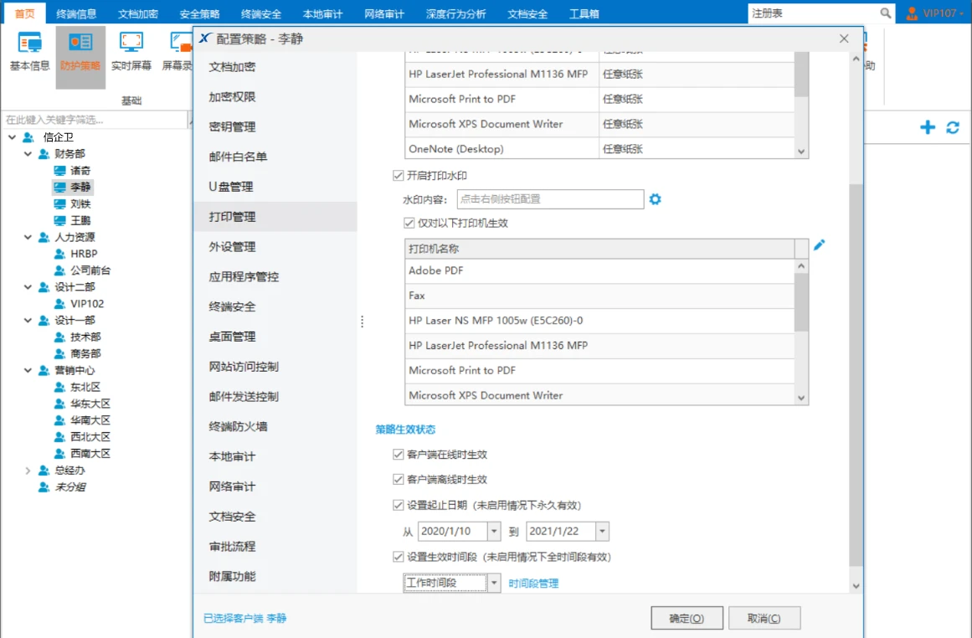Select the HRBP group icon
The width and height of the screenshot is (972, 638).
[x=59, y=254]
